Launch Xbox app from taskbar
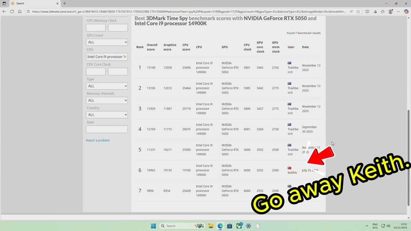 click(x=239, y=226)
